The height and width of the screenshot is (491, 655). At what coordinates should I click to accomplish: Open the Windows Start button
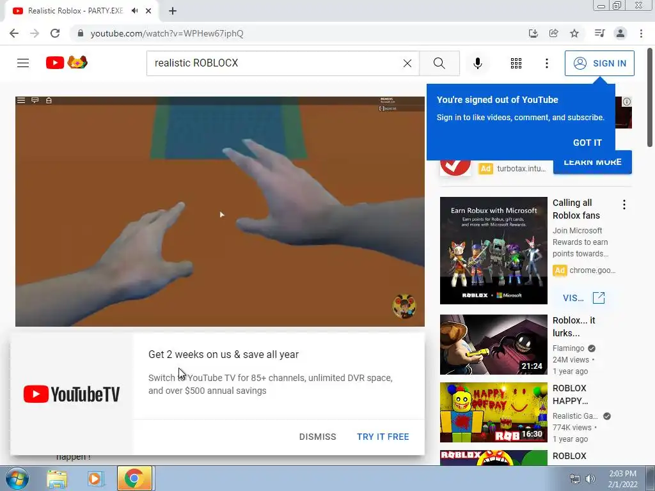click(x=17, y=478)
